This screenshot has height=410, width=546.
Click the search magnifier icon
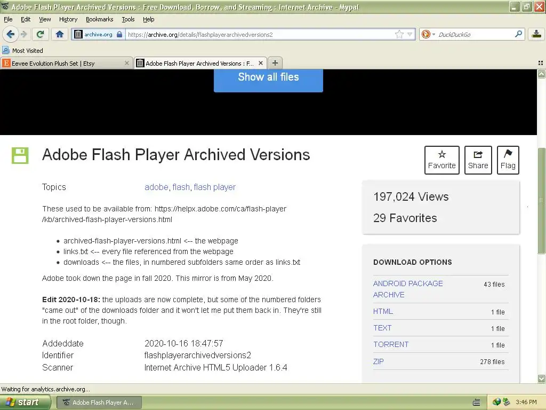(x=518, y=34)
